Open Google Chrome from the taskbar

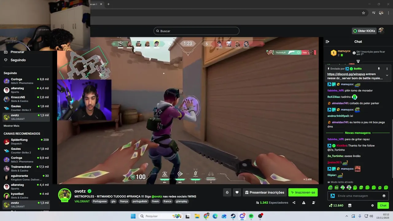point(206,216)
